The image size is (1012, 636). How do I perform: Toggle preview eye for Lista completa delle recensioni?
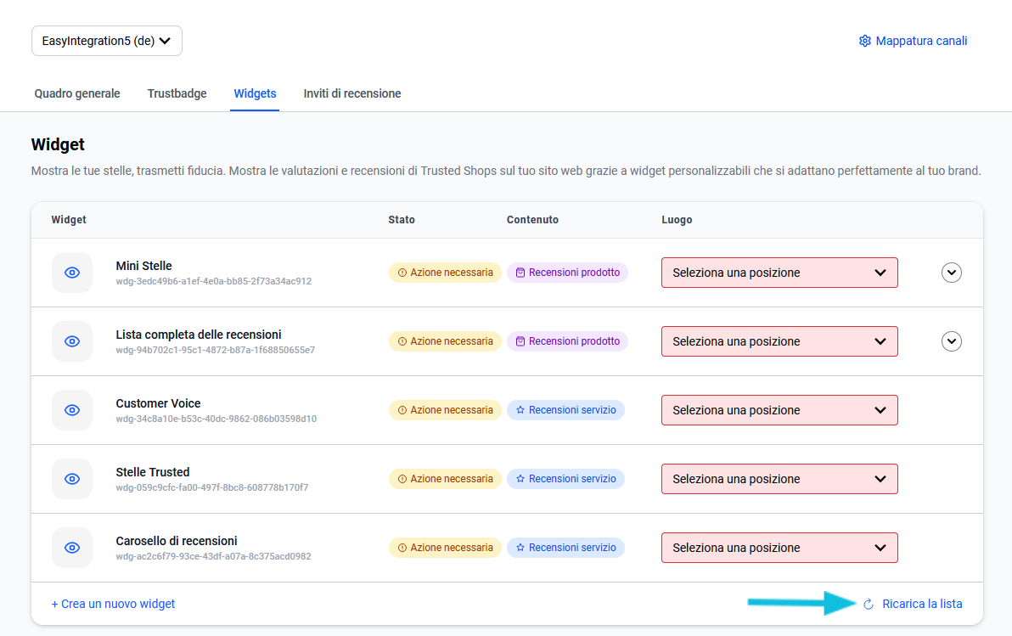(x=72, y=341)
